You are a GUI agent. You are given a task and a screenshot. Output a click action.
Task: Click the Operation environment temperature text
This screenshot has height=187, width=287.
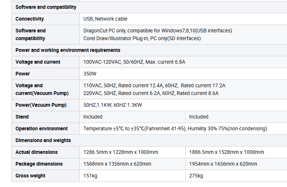click(x=175, y=128)
